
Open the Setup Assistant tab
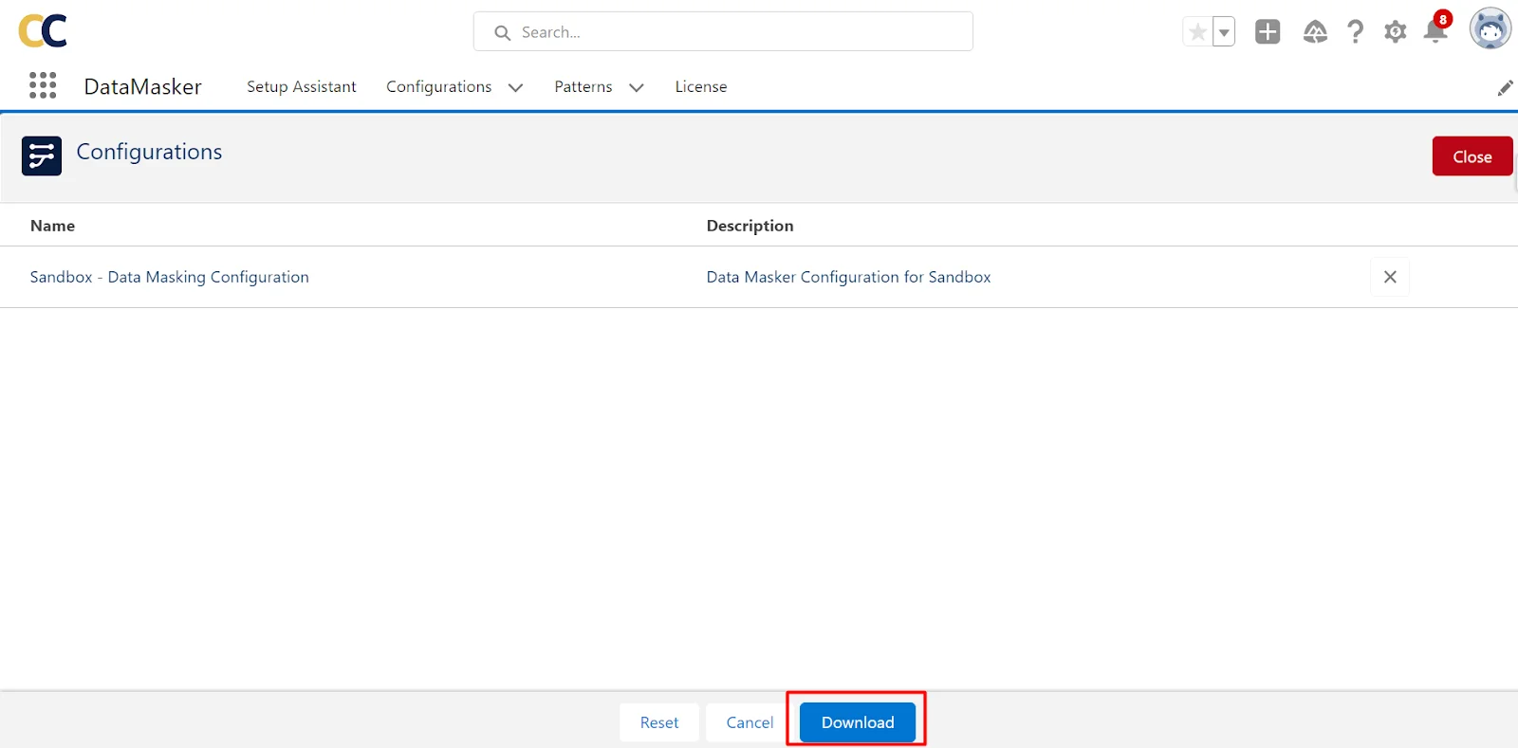(x=301, y=86)
